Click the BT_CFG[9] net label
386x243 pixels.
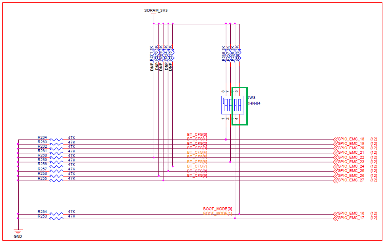coord(197,175)
